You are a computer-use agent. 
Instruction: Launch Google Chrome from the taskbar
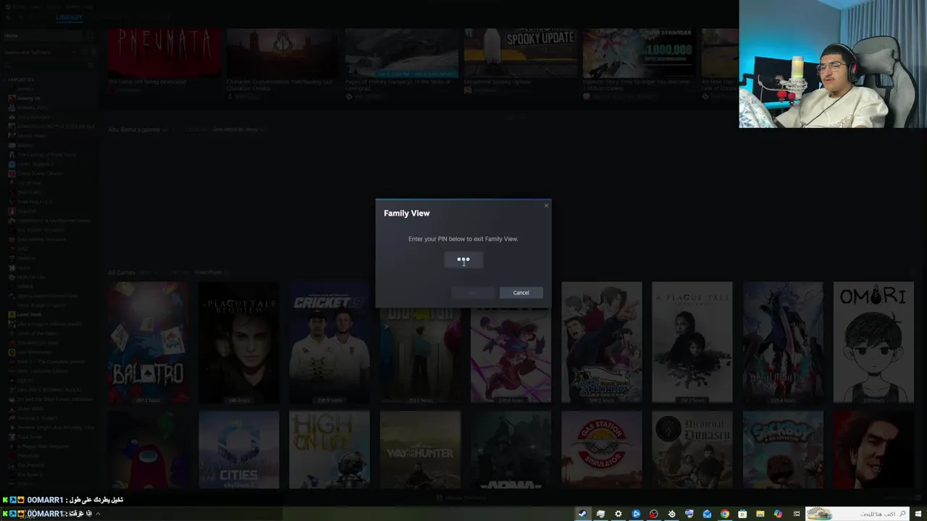(x=724, y=514)
